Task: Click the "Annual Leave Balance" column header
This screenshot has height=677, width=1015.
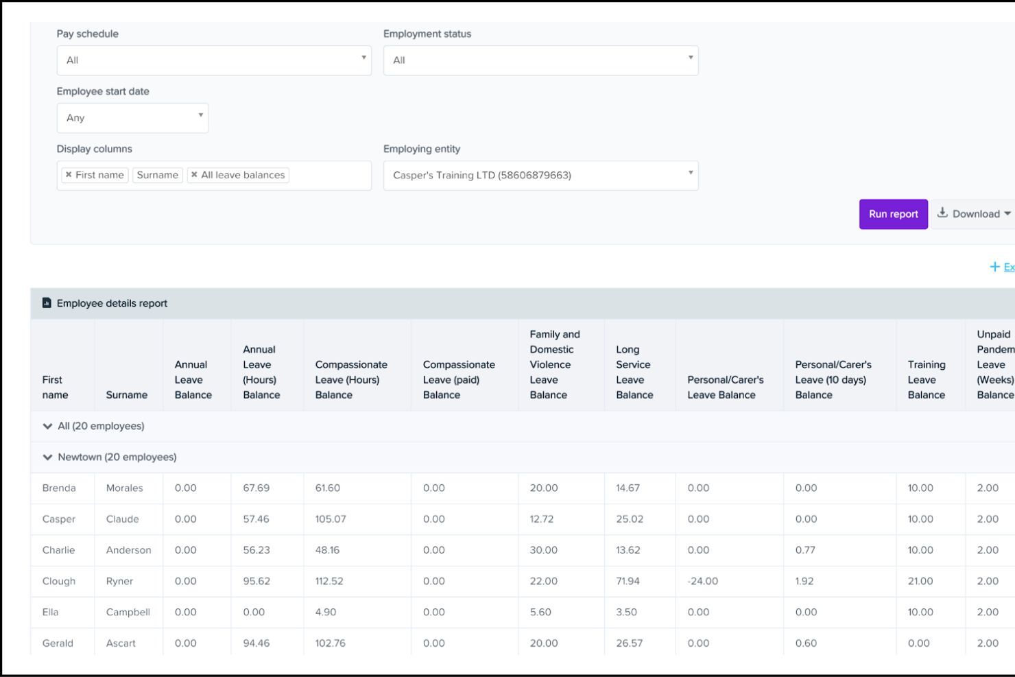Action: 191,380
